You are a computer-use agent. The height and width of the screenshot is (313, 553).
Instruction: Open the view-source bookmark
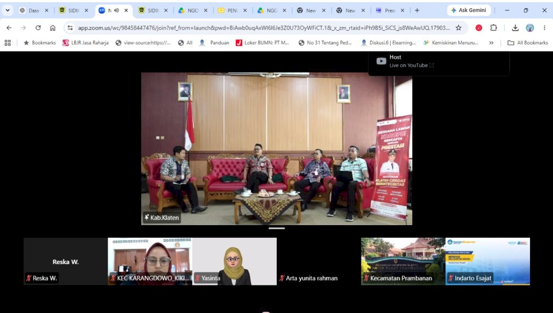tap(143, 43)
